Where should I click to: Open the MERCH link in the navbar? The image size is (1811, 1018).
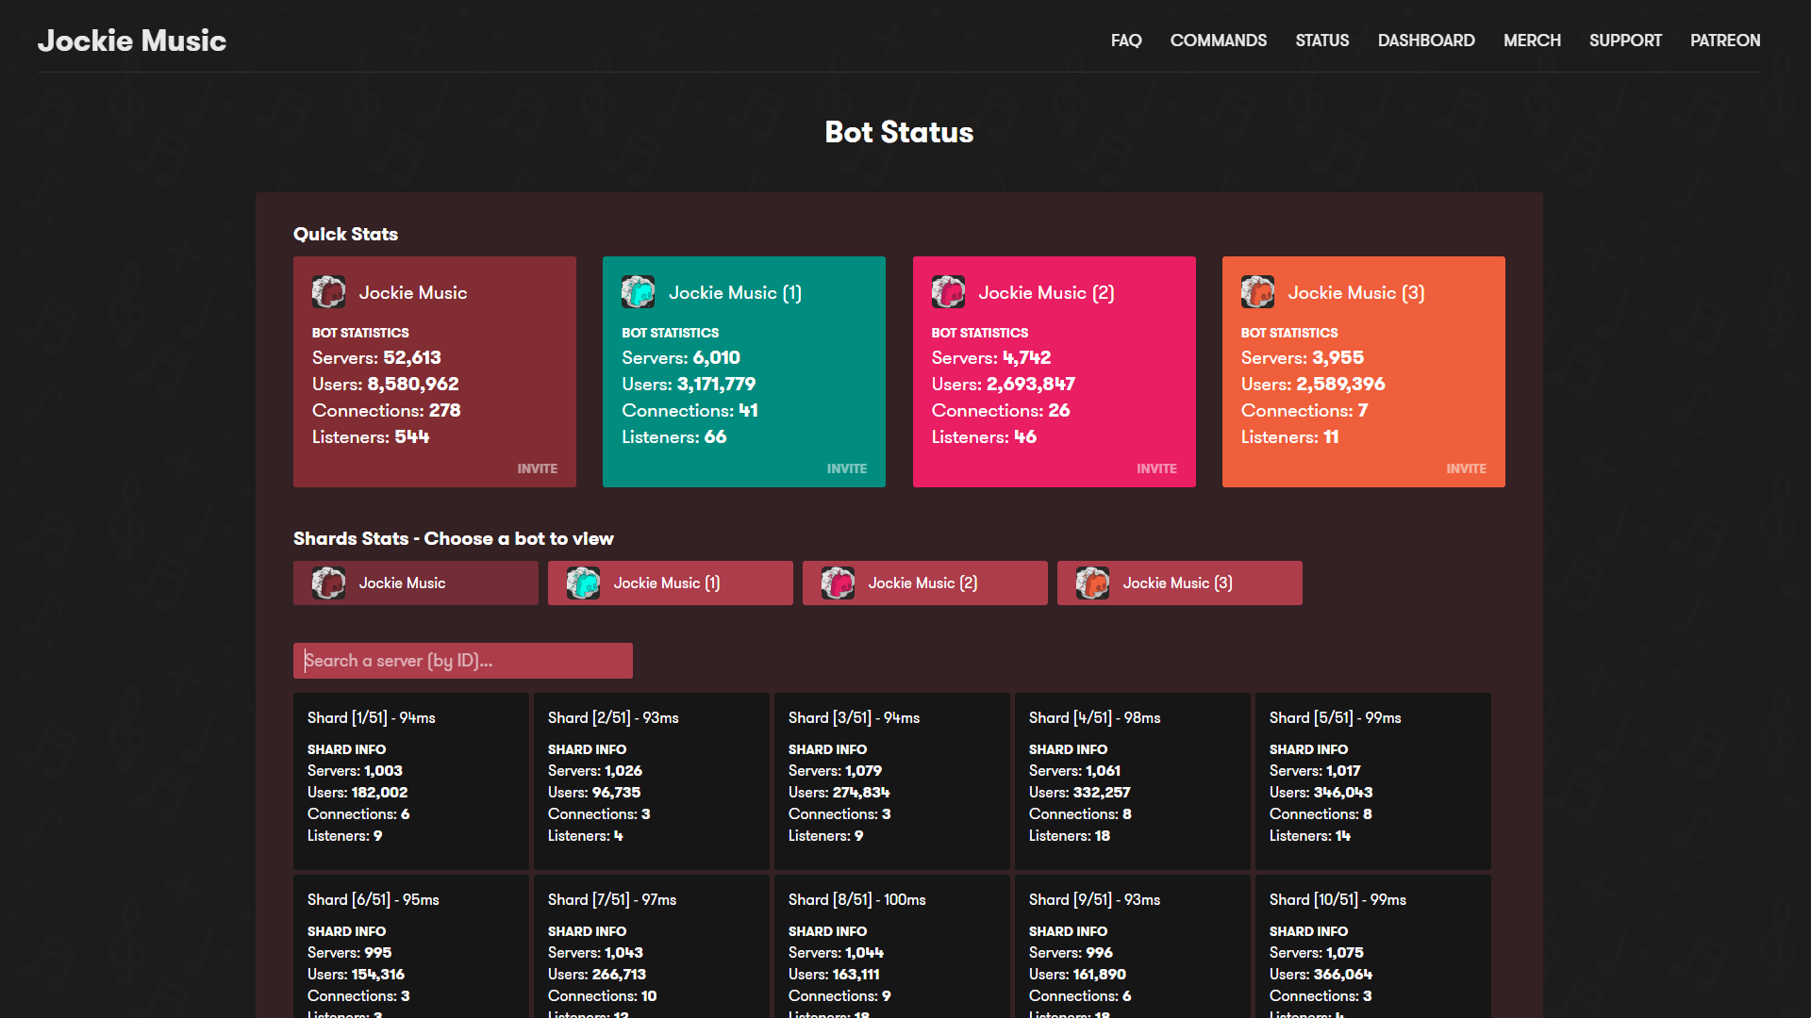1532,41
